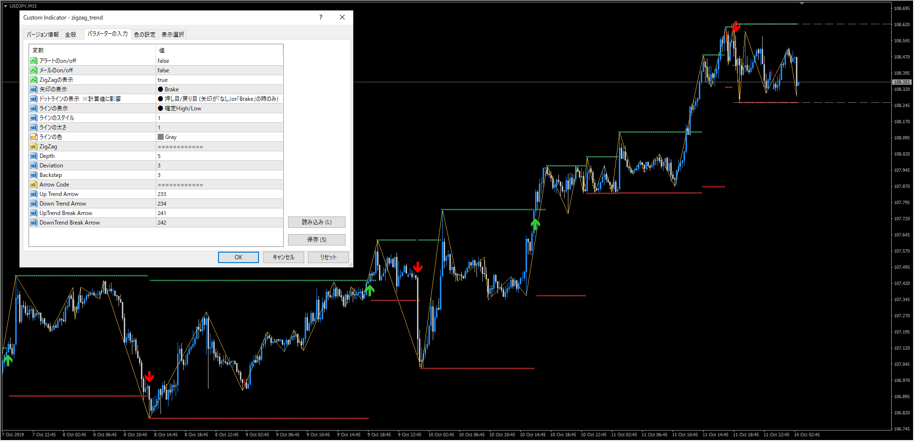914x441 pixels.
Task: Click the Gray color swatch for ラインの色
Action: (x=160, y=137)
